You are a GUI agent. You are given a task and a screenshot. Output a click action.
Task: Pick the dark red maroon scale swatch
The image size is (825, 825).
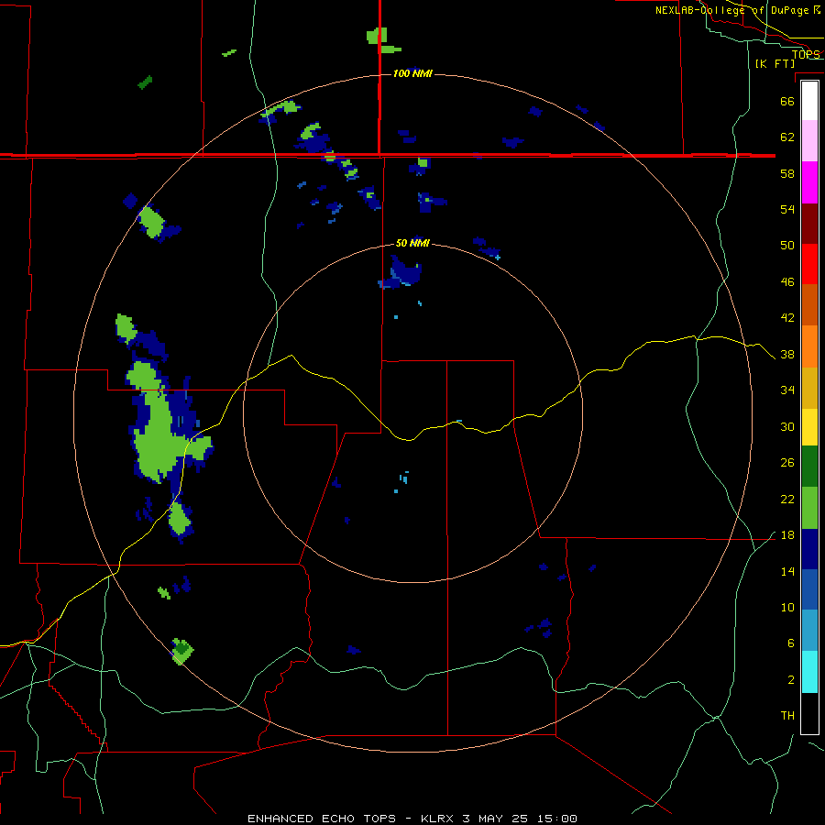[809, 223]
